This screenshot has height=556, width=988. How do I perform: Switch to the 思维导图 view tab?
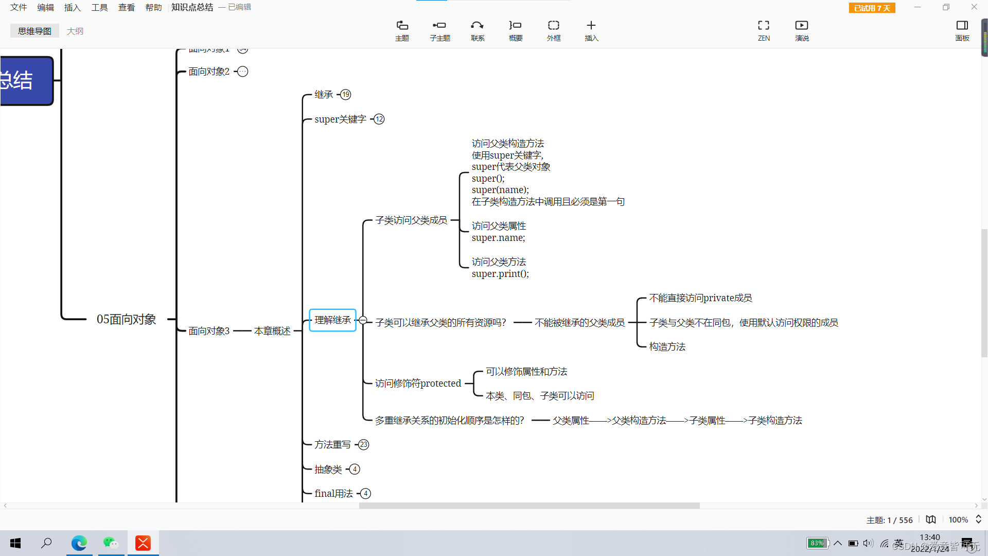34,31
